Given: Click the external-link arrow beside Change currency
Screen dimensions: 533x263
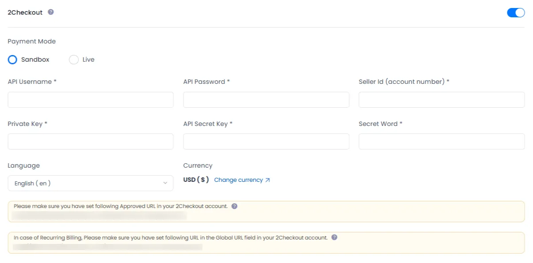Looking at the screenshot, I should pos(268,180).
